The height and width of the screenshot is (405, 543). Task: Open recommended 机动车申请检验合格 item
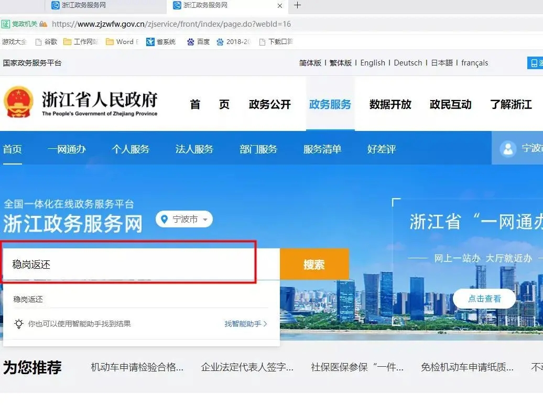[x=137, y=367]
